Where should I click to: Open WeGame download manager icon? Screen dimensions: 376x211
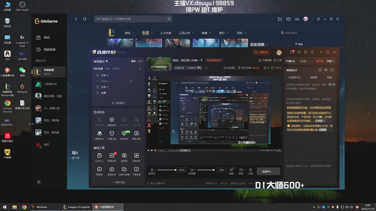pyautogui.click(x=297, y=19)
